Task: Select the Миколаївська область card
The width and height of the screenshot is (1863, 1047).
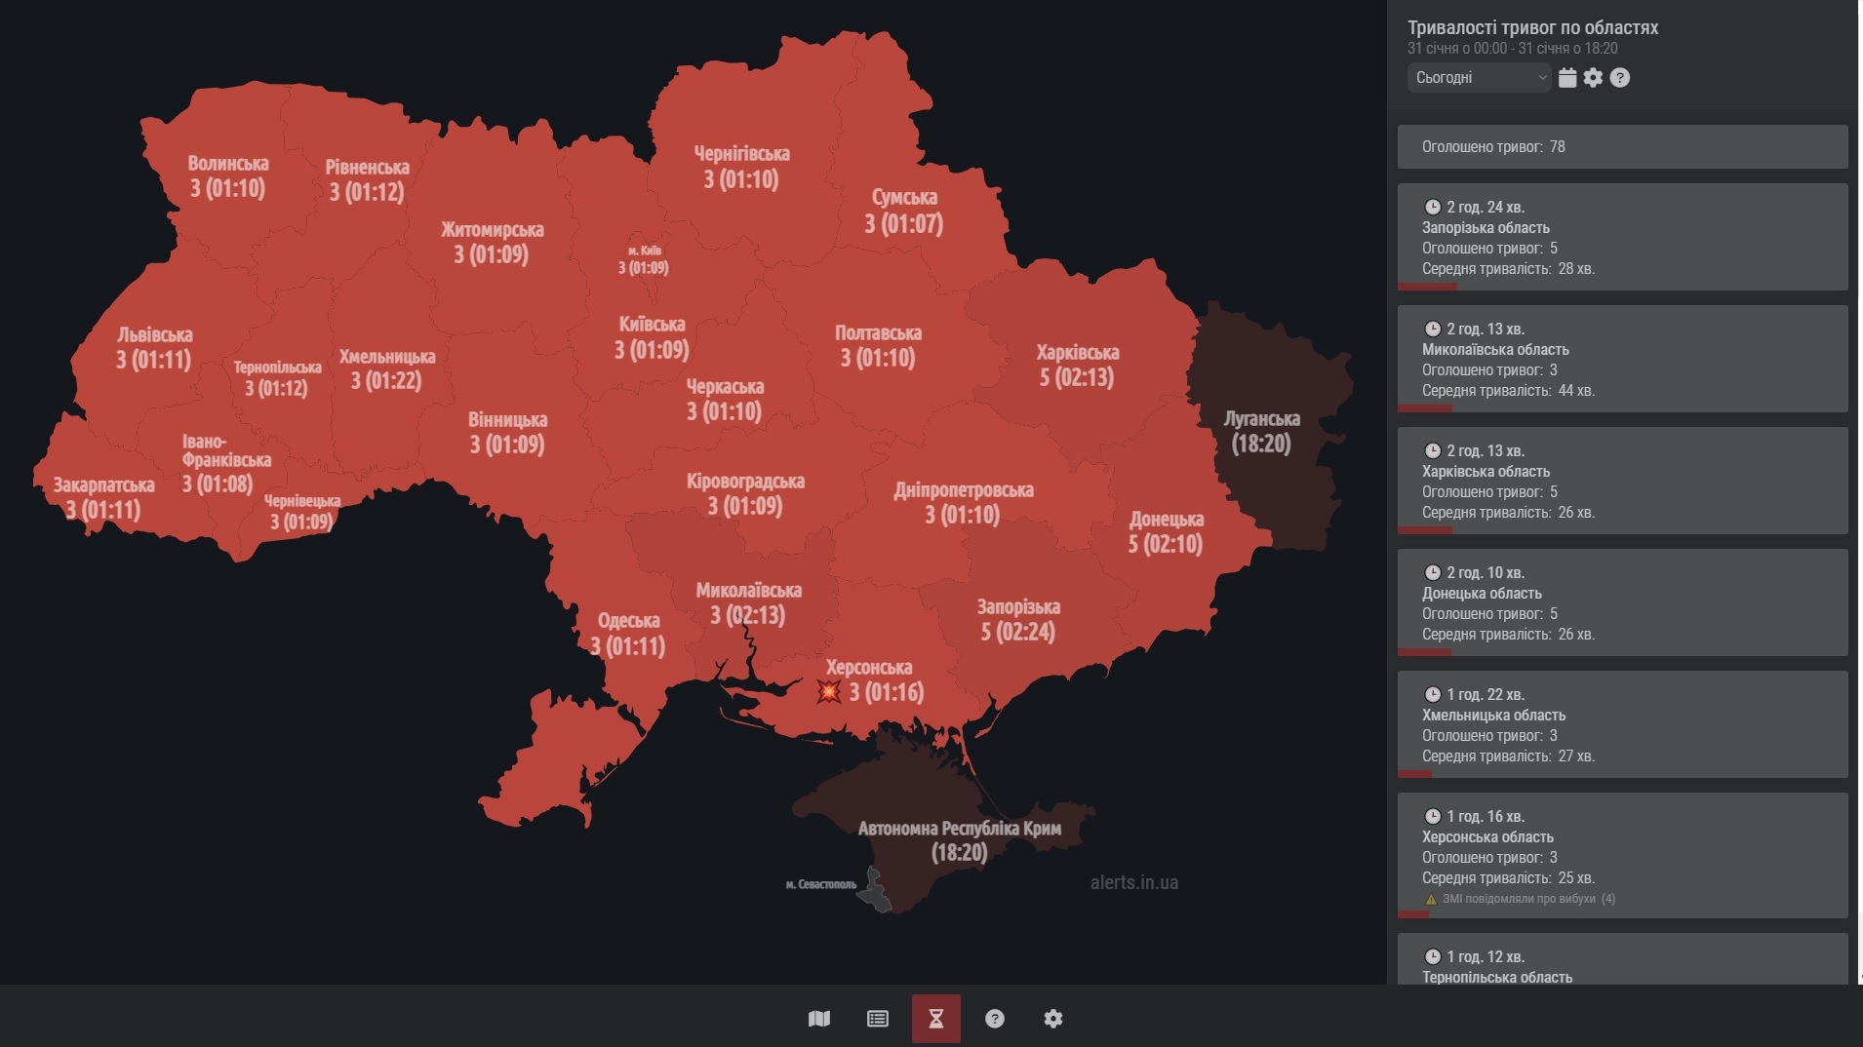Action: coord(1622,359)
